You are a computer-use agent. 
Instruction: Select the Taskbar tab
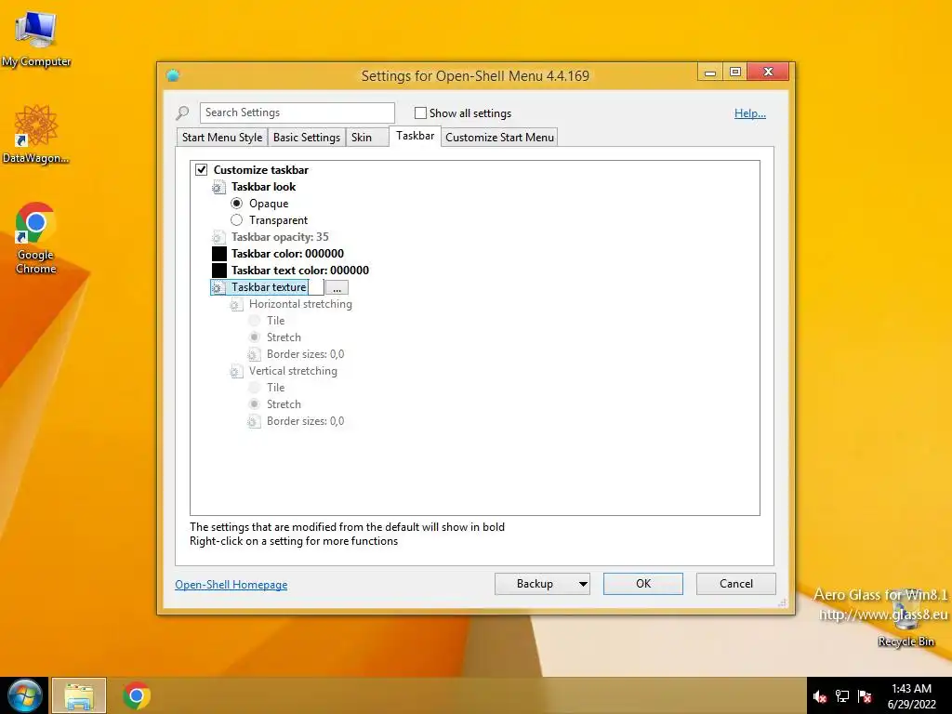[x=416, y=136]
